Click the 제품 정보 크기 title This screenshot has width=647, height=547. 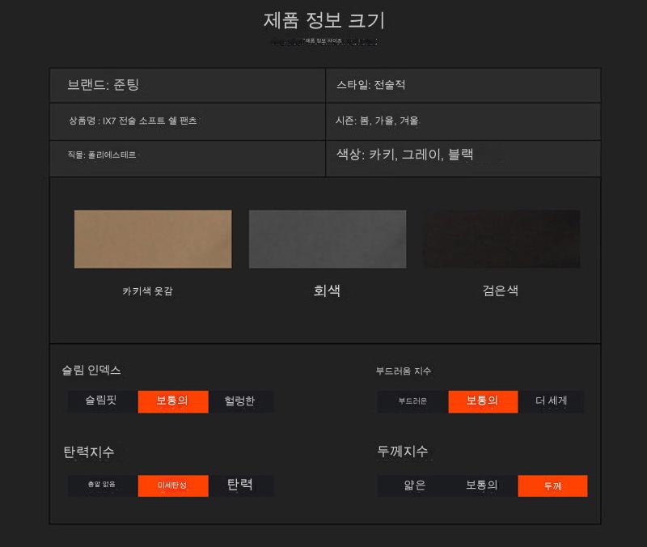323,21
